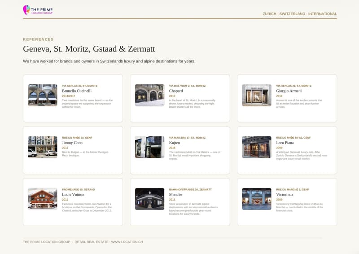The image size is (359, 254).
Task: Open the Kujten storefront photo
Action: click(x=150, y=147)
